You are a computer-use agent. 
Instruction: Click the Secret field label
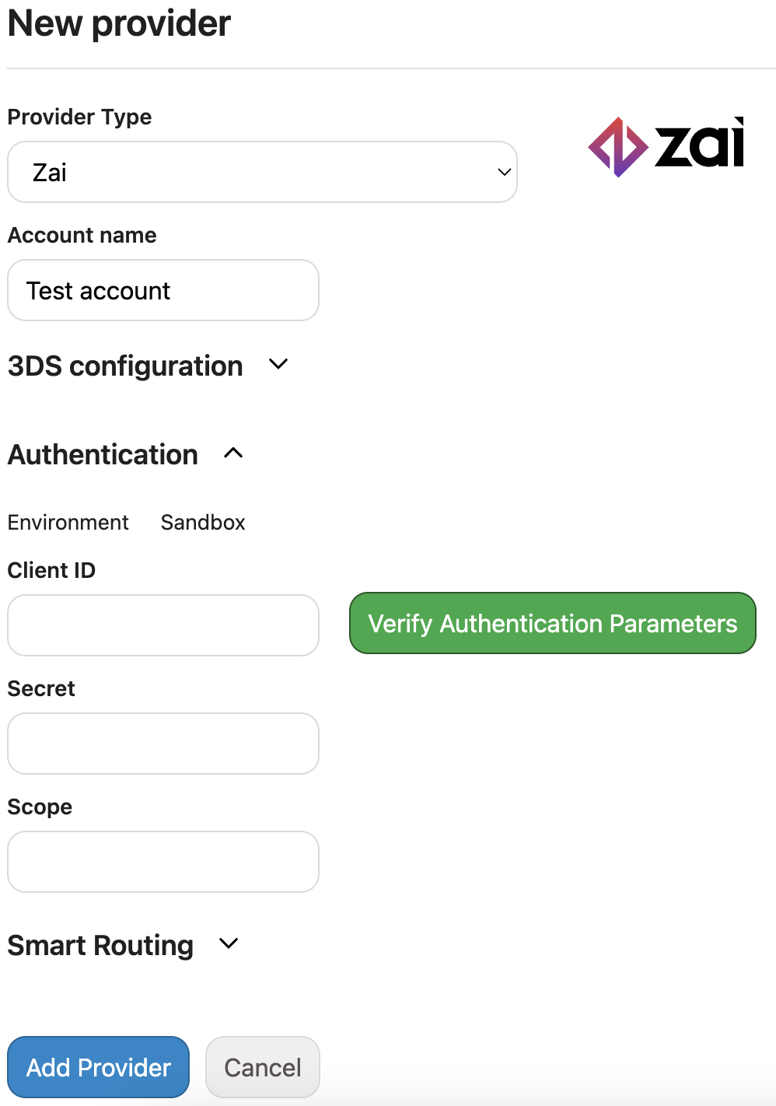click(41, 688)
